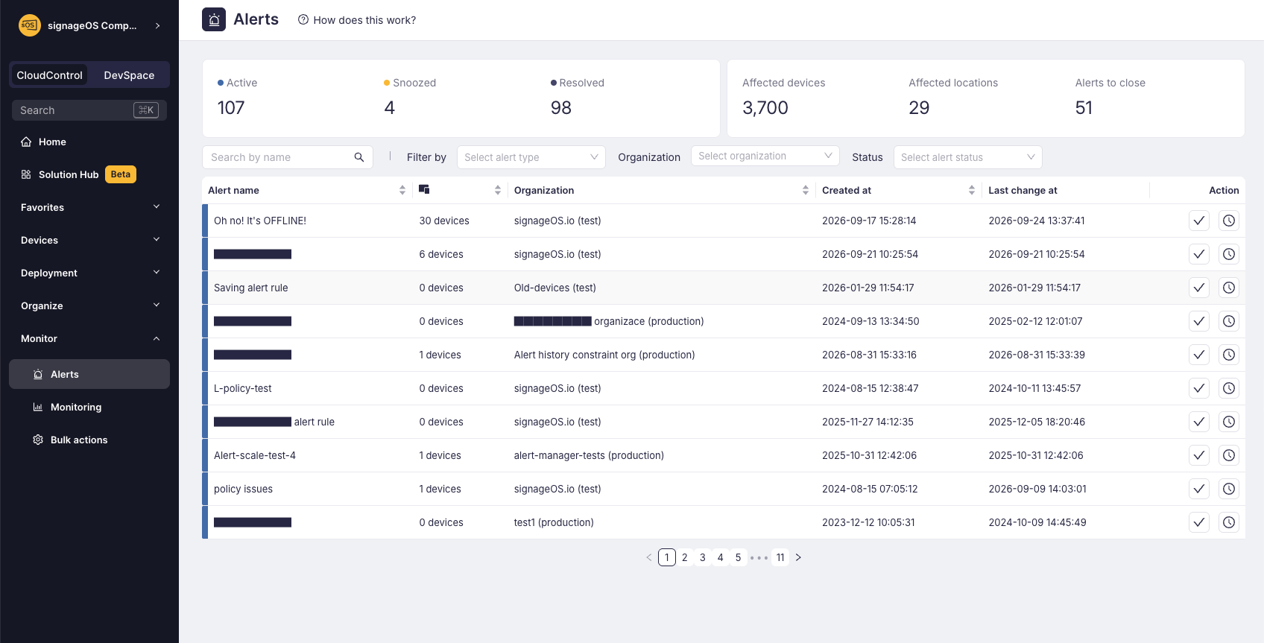Expand the Deployment section

pyautogui.click(x=89, y=273)
